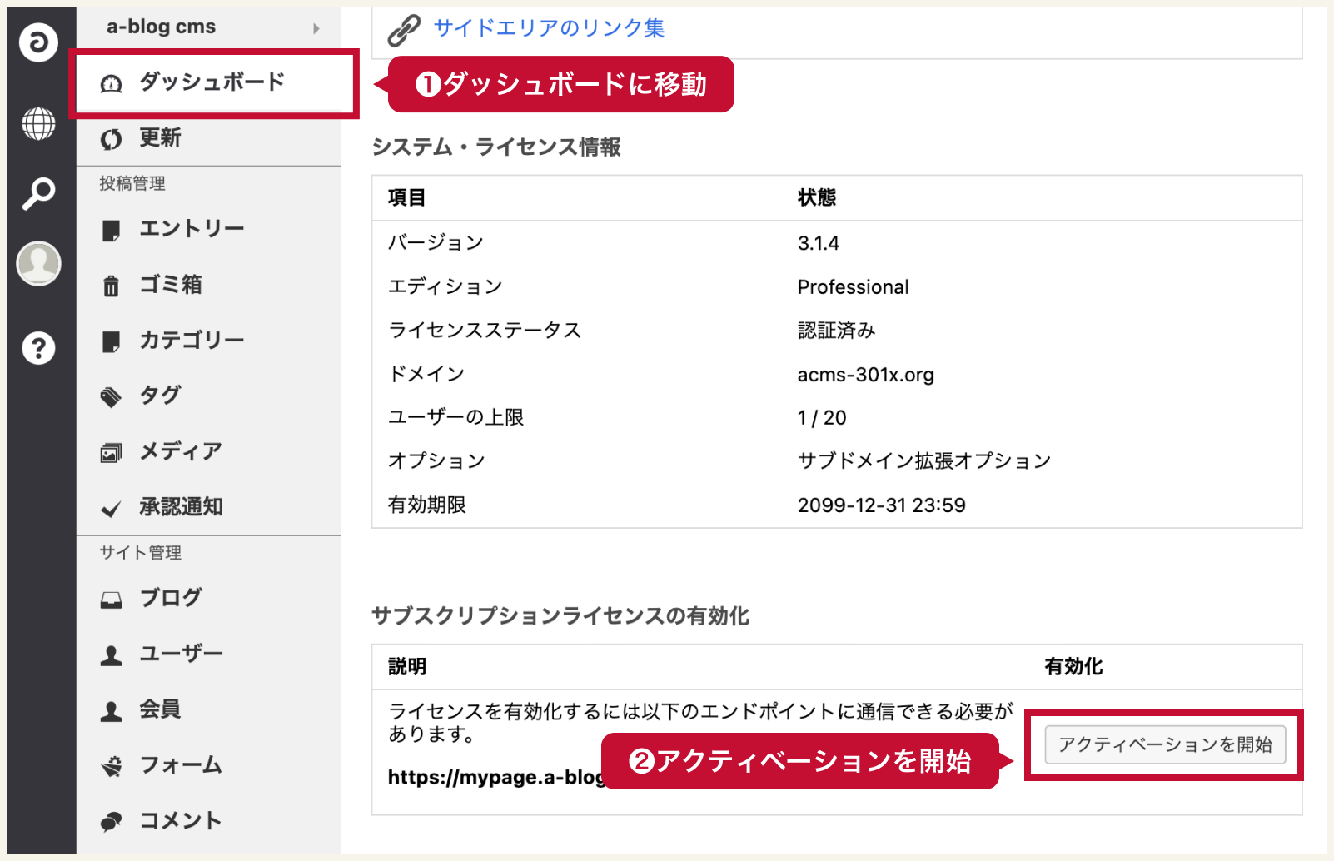Click the a-blog cms logo icon
1334x861 pixels.
tap(38, 42)
